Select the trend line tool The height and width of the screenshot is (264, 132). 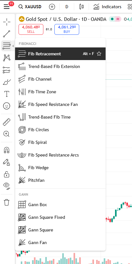(7, 34)
